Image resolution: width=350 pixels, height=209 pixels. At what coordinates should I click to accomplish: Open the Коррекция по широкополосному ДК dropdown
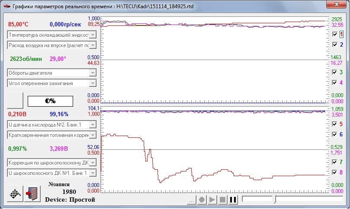[93, 163]
